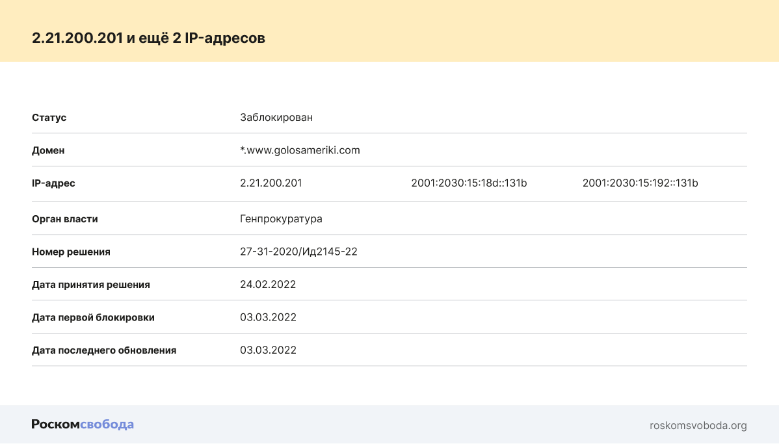Click the status value Заблокирован
This screenshot has height=444, width=779.
tap(276, 118)
